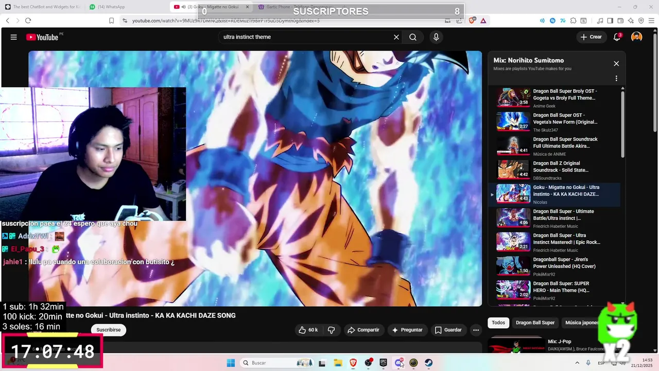Click the Brave Shields lion icon

[473, 21]
